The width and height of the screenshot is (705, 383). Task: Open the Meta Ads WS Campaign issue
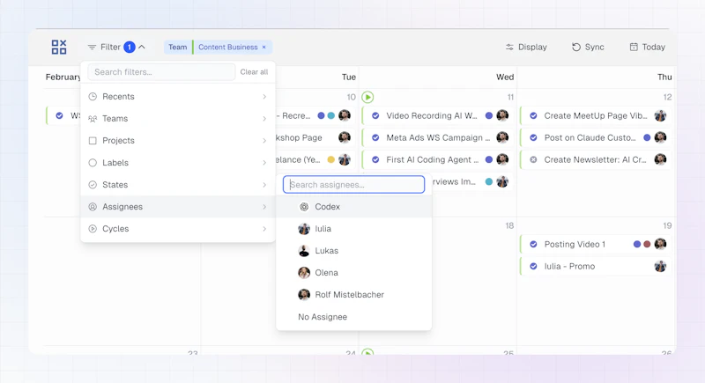coord(438,137)
